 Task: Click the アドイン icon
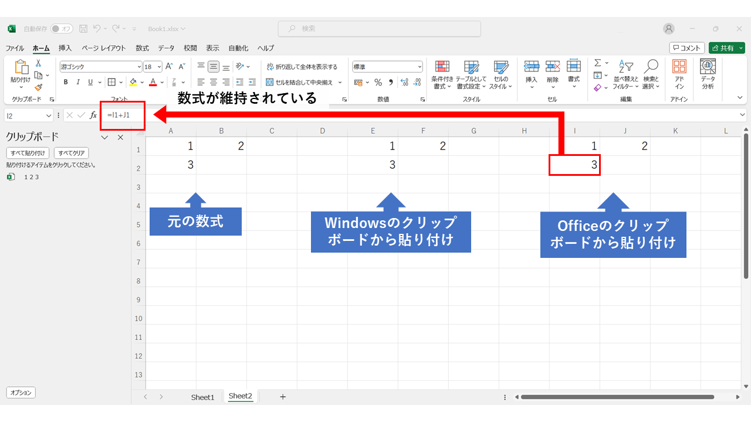(x=679, y=74)
